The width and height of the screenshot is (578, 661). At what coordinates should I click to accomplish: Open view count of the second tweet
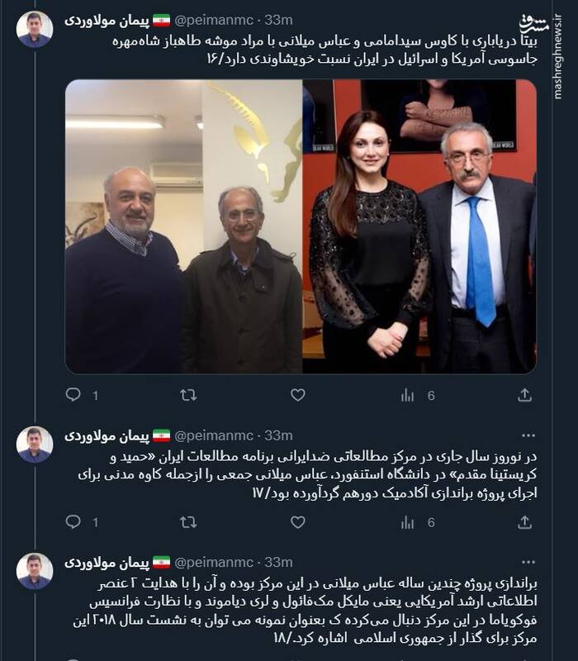coord(407,523)
